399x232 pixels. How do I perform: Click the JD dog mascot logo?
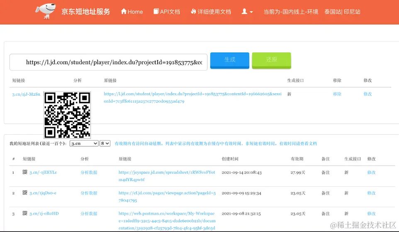pos(46,11)
